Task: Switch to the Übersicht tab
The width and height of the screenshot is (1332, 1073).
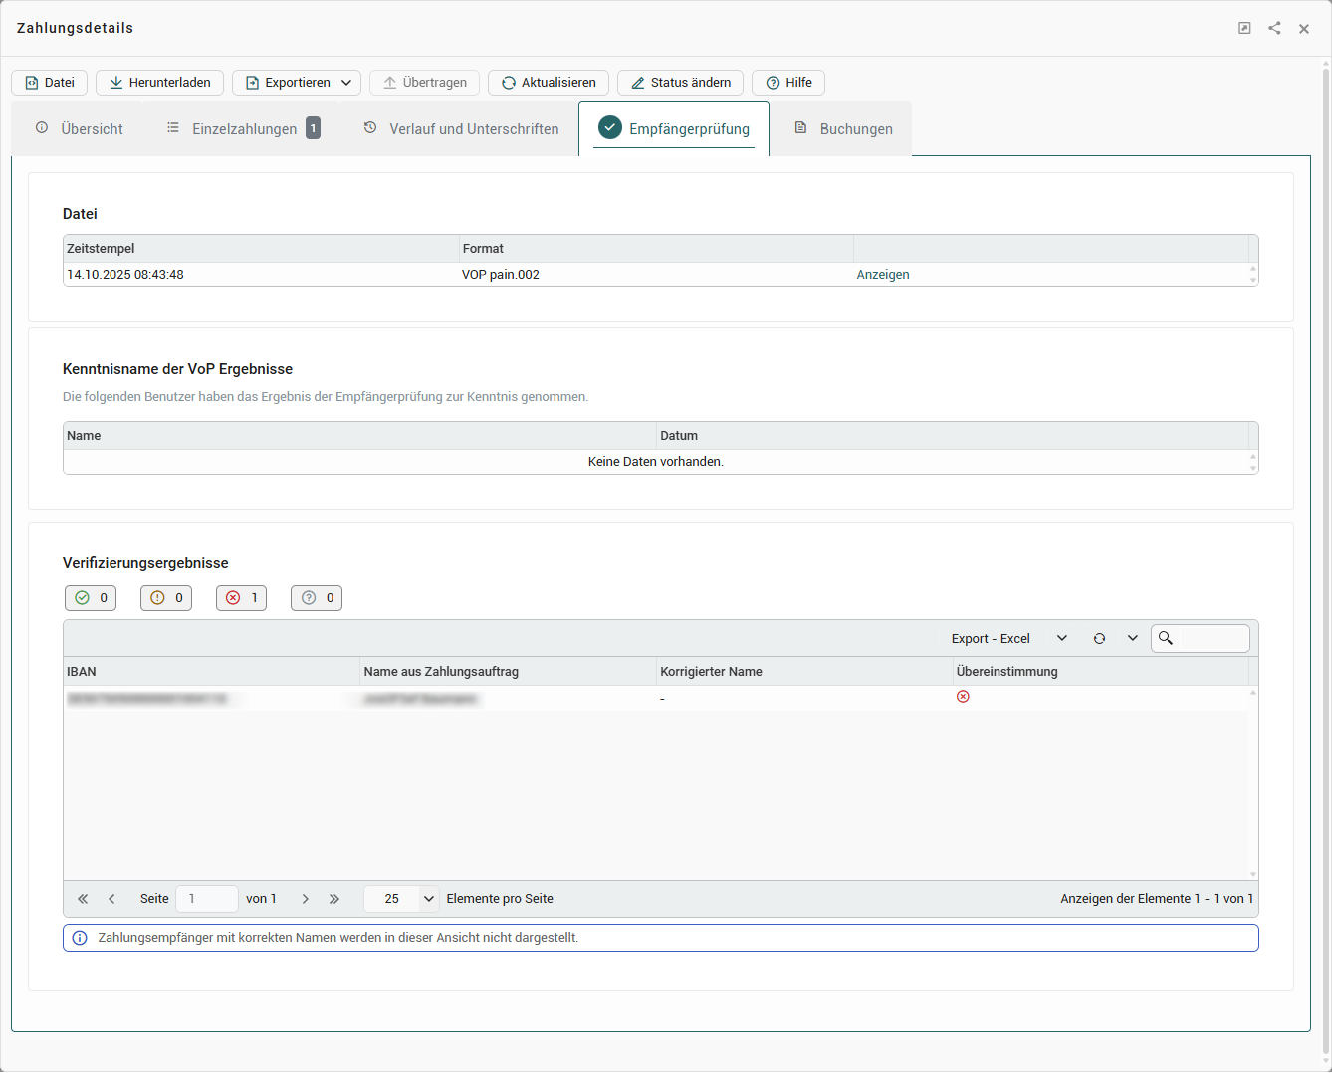Action: tap(80, 129)
